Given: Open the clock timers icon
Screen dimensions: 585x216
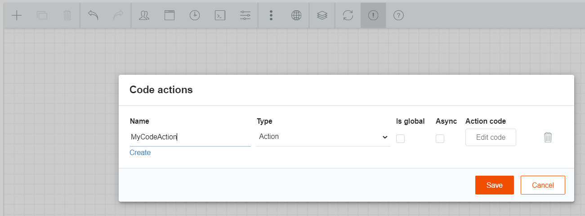Looking at the screenshot, I should click(194, 15).
